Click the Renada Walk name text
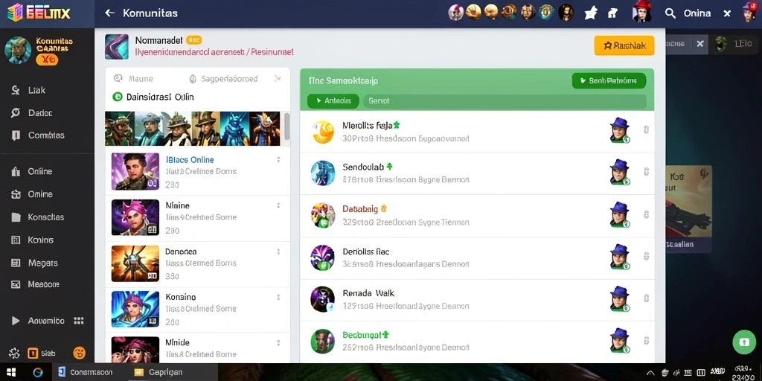The image size is (762, 381). point(368,293)
